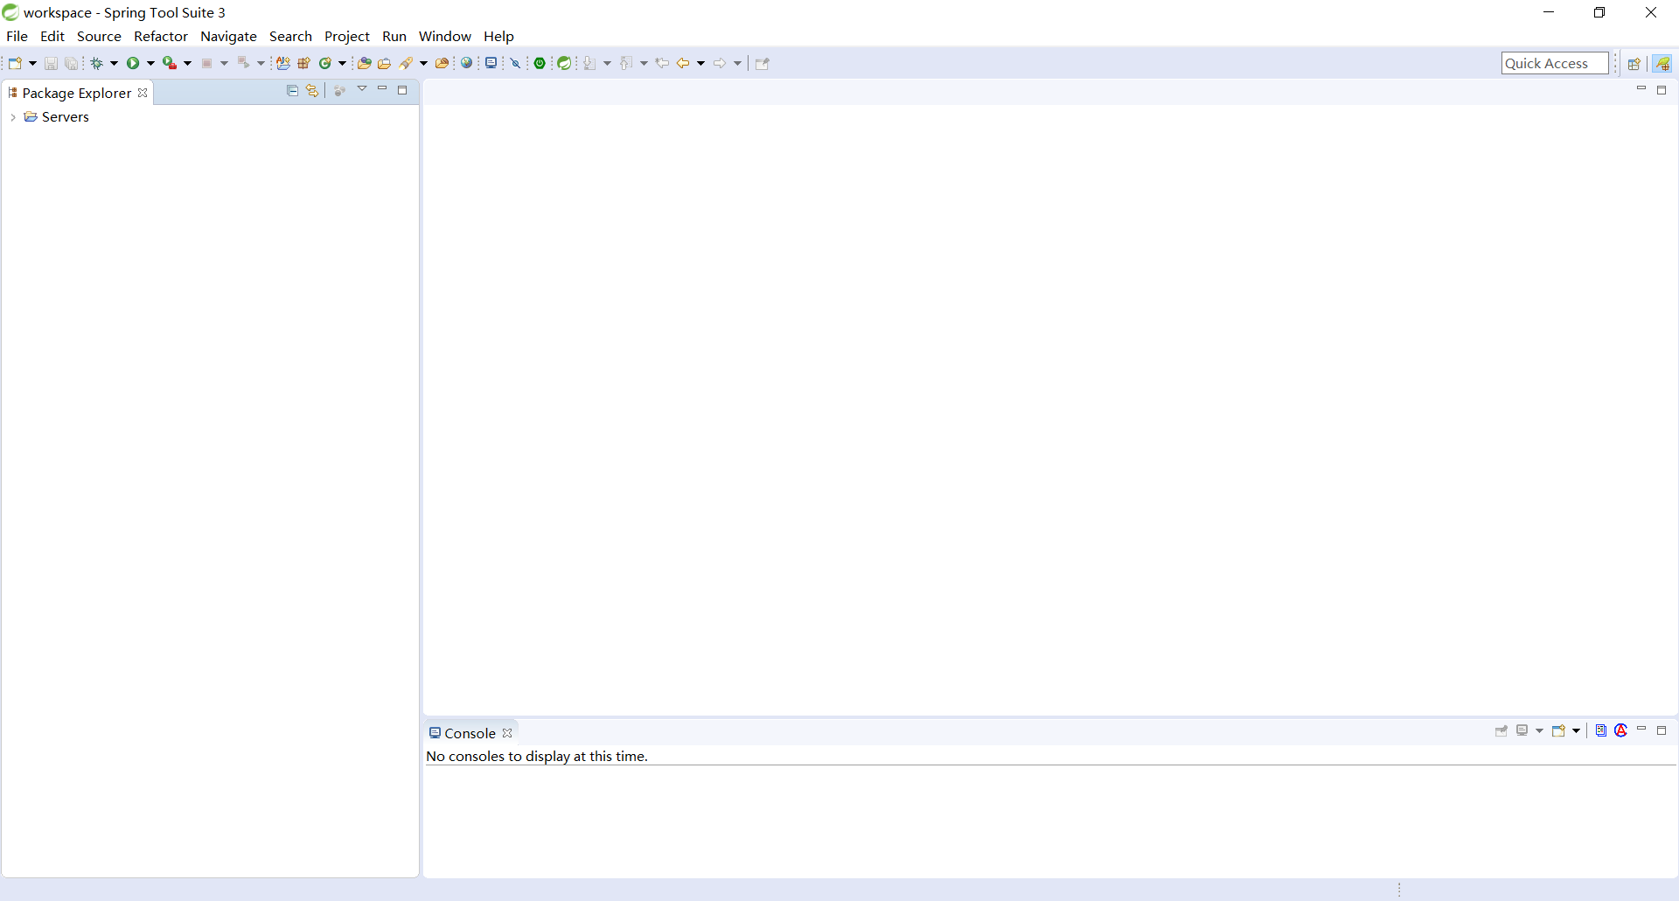Minimize the Console panel
Screen dimensions: 1679x901
pyautogui.click(x=1641, y=730)
